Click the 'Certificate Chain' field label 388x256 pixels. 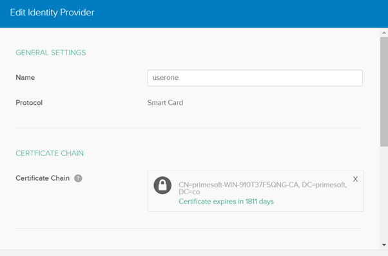tap(43, 178)
